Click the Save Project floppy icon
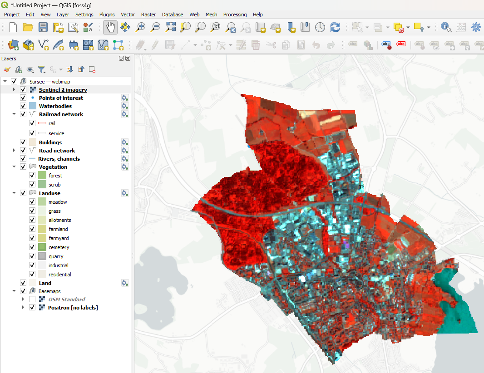The height and width of the screenshot is (373, 484). 43,27
